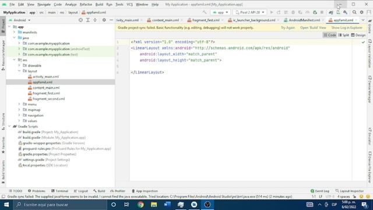Click the 4 spaces indent status

tap(344, 197)
